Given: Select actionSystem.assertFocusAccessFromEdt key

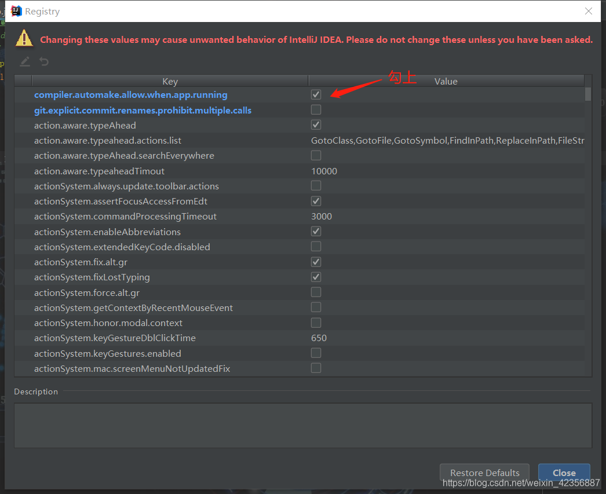Looking at the screenshot, I should [121, 201].
